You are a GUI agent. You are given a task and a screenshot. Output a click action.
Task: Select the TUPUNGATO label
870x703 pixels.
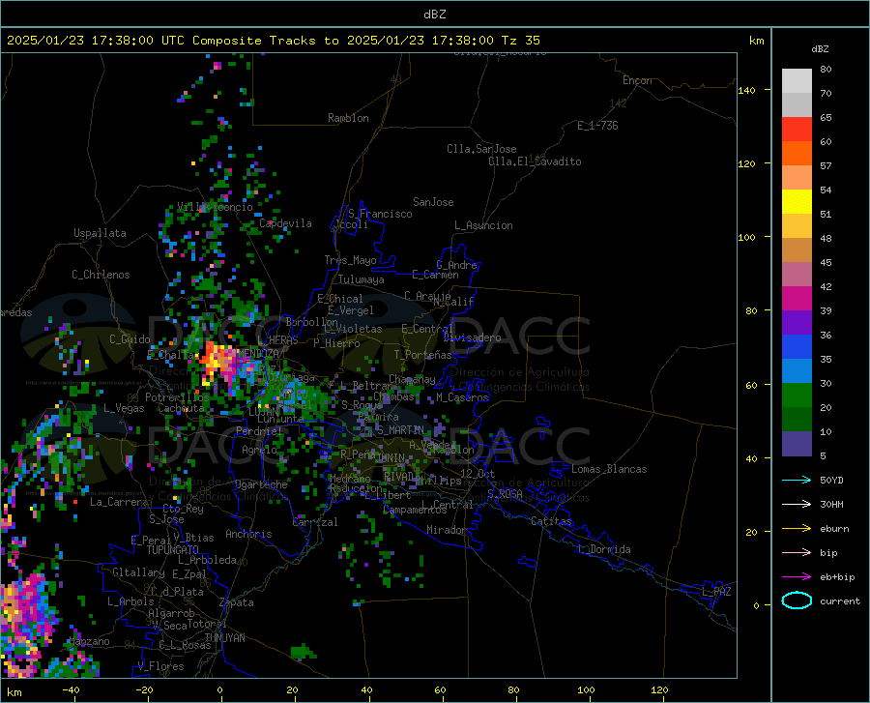click(x=173, y=550)
